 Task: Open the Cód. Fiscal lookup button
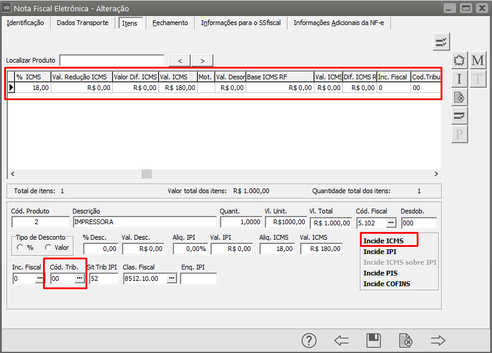[x=391, y=222]
